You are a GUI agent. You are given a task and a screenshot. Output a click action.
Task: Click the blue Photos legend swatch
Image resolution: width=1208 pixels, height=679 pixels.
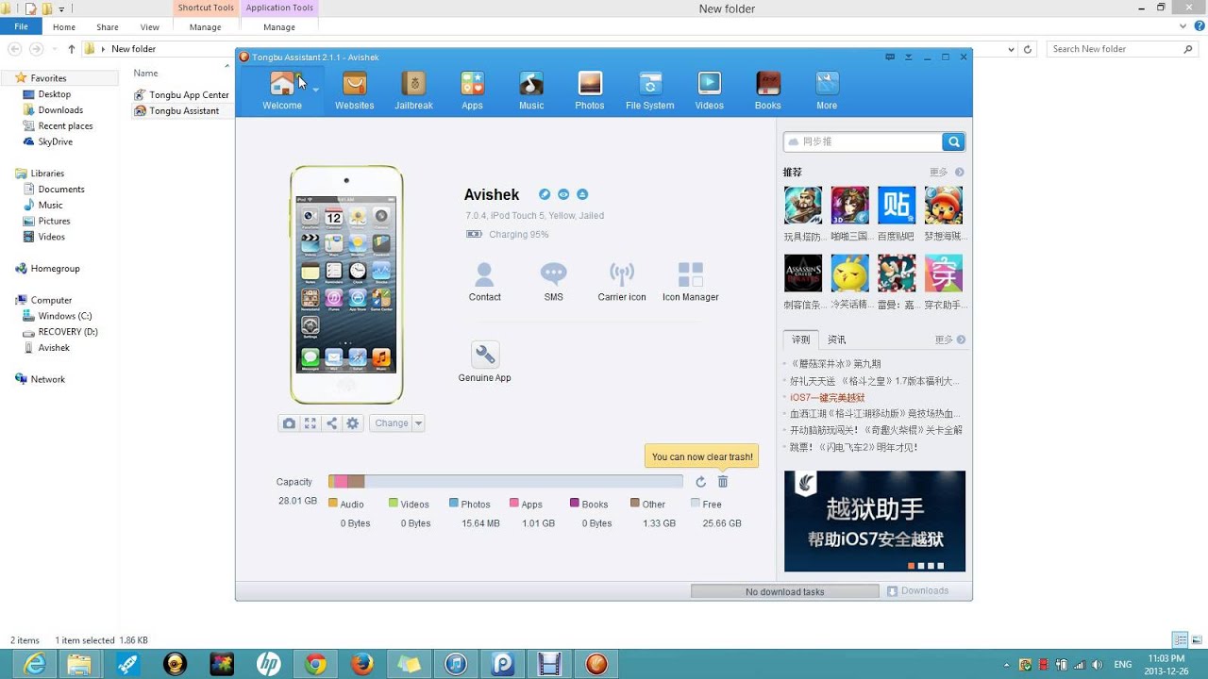pyautogui.click(x=454, y=504)
